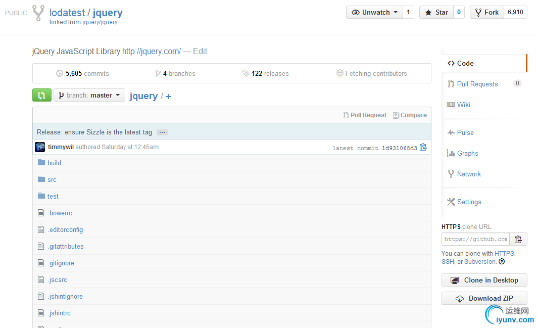Click the Pull Request link above file list
Viewport: 537px width, 328px height.
pyautogui.click(x=365, y=115)
